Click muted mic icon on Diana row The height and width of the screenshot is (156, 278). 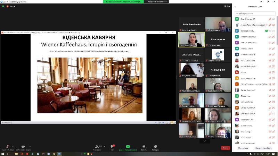pyautogui.click(x=270, y=72)
